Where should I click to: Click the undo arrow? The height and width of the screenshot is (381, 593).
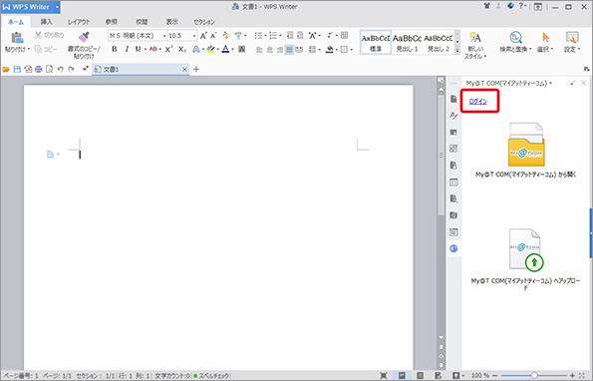tap(60, 69)
